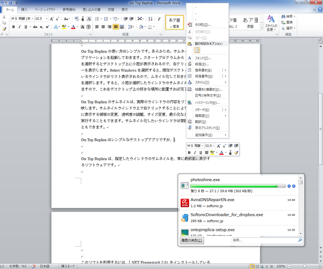Click the distributed alignment icon

click(x=122, y=27)
